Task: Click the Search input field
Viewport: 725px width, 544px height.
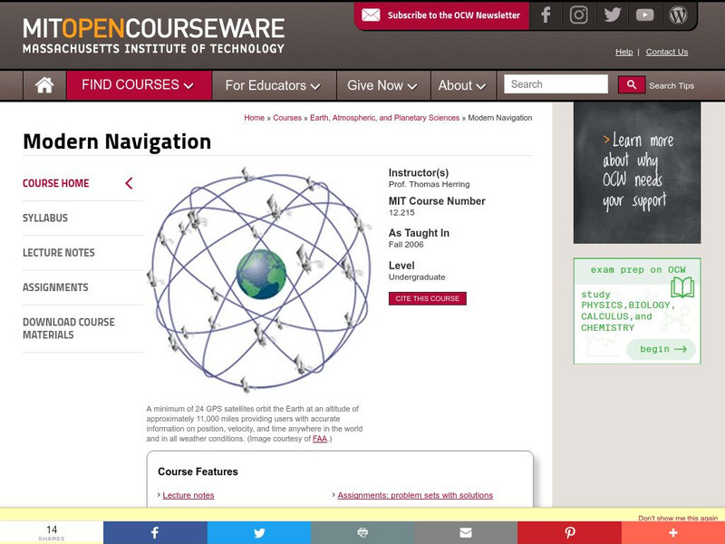Action: click(x=556, y=84)
